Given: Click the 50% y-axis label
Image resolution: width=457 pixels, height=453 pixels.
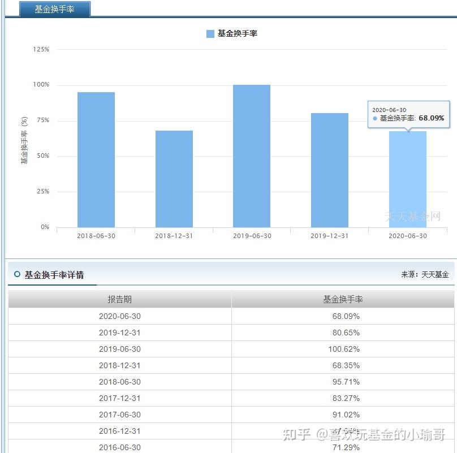Looking at the screenshot, I should coord(43,156).
